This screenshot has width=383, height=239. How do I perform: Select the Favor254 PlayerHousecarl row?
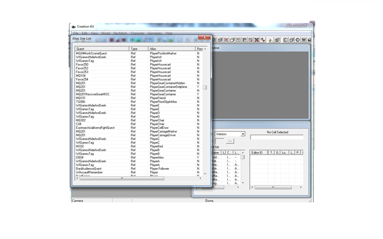tap(138, 80)
